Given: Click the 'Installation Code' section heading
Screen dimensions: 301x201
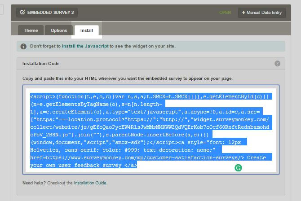Looking at the screenshot, I should 41,63.
